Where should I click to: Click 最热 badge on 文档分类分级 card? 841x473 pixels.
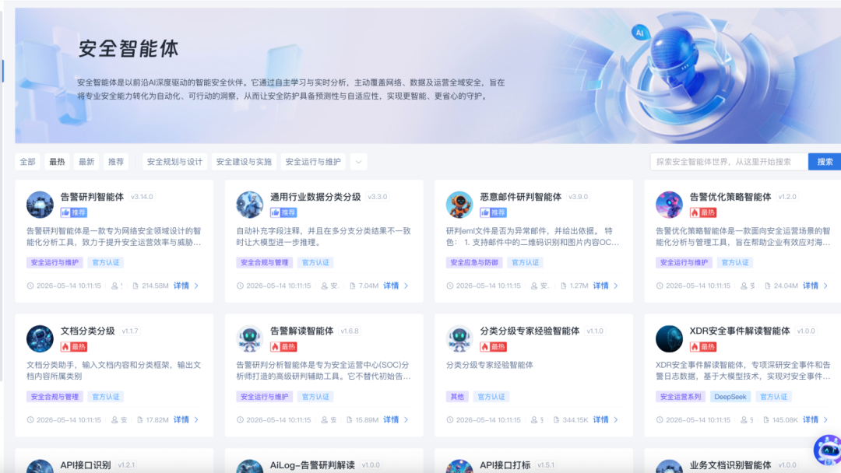coord(74,346)
